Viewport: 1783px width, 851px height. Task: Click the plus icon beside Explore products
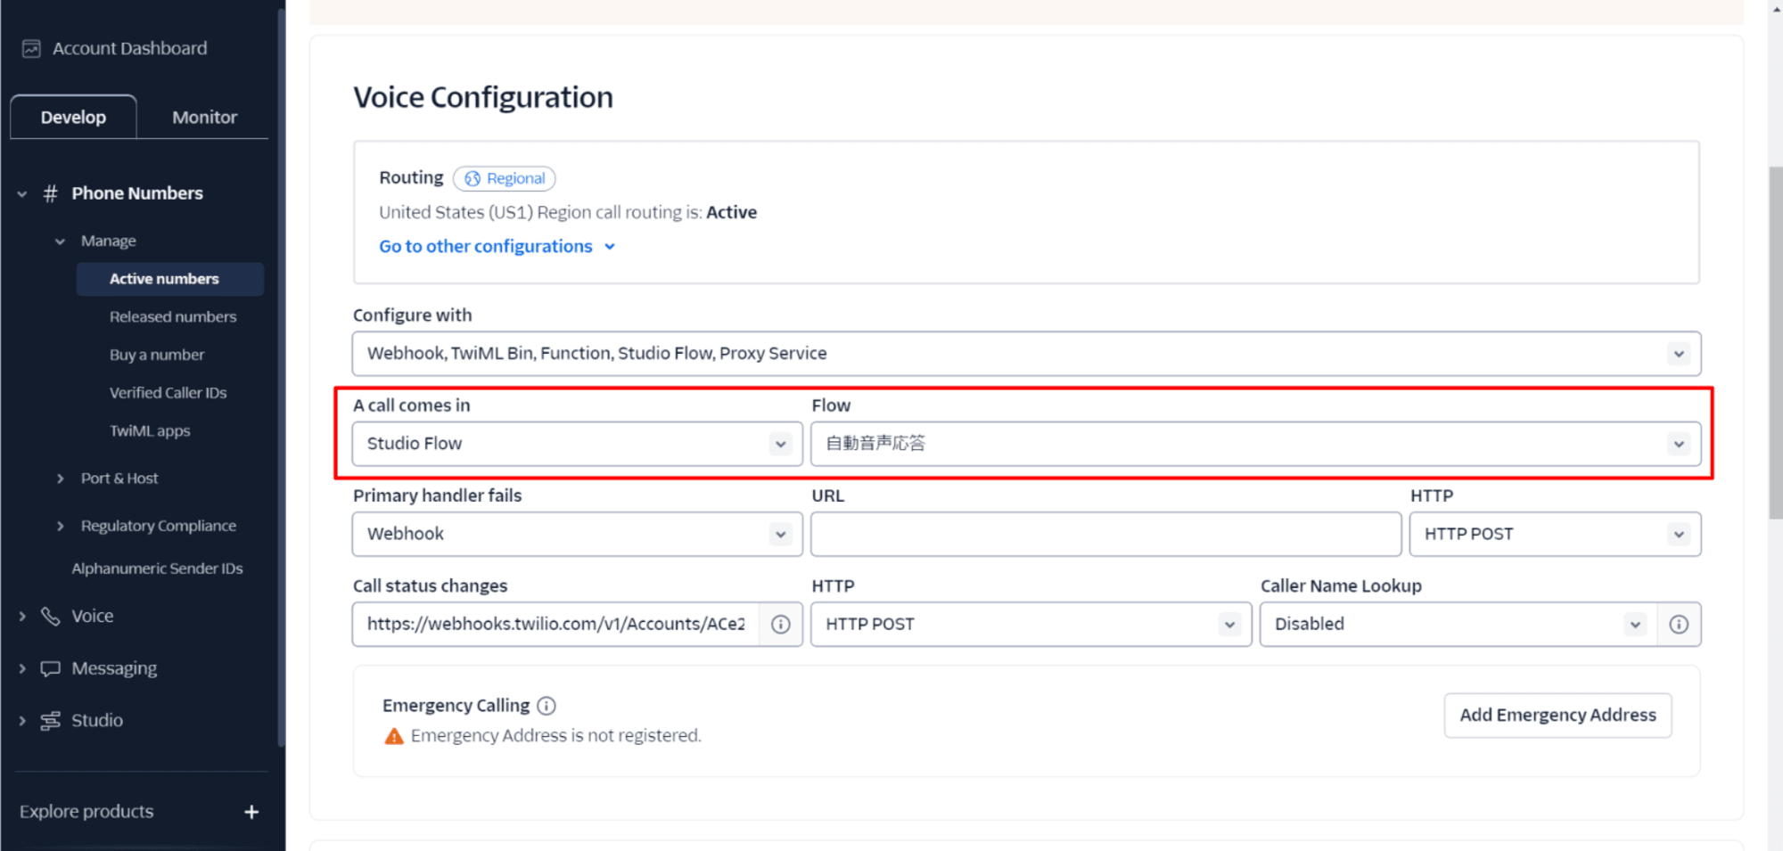pos(251,812)
